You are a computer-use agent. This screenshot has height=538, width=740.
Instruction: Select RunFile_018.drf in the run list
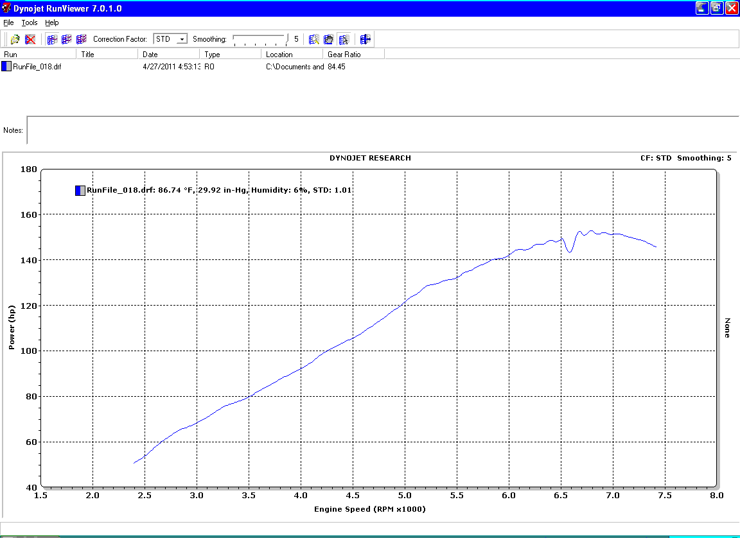pos(37,67)
